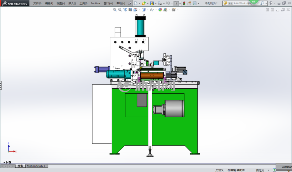Expand the Hide/Show Items dropdown arrow
292x172 pixels.
coord(156,10)
